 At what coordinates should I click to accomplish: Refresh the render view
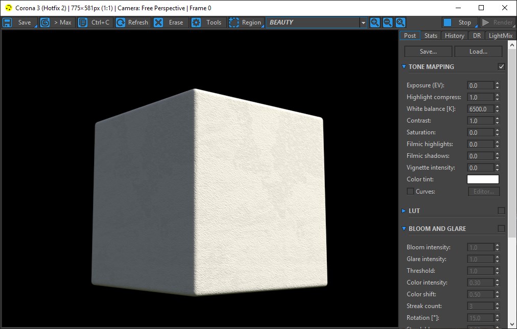132,22
